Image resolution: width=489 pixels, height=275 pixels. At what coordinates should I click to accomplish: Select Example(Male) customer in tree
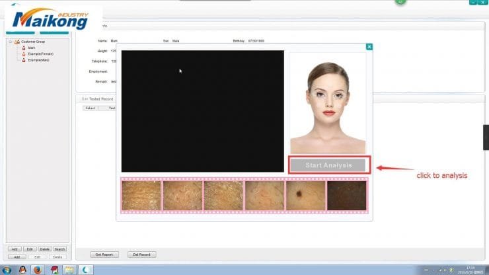(38, 59)
